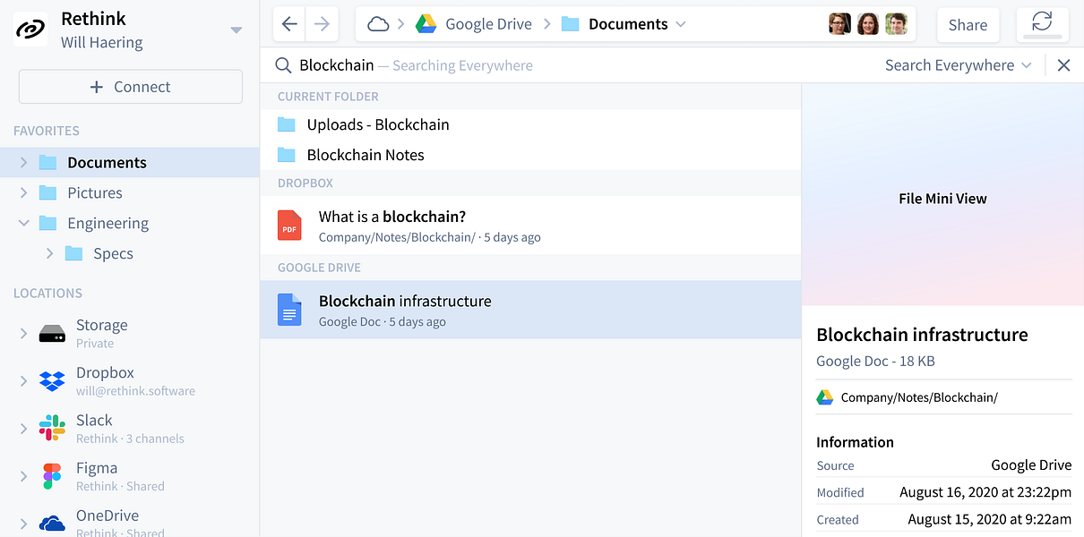Screen dimensions: 1084x537
Task: Click folder icon beside Blockchain Notes
Action: coord(287,155)
